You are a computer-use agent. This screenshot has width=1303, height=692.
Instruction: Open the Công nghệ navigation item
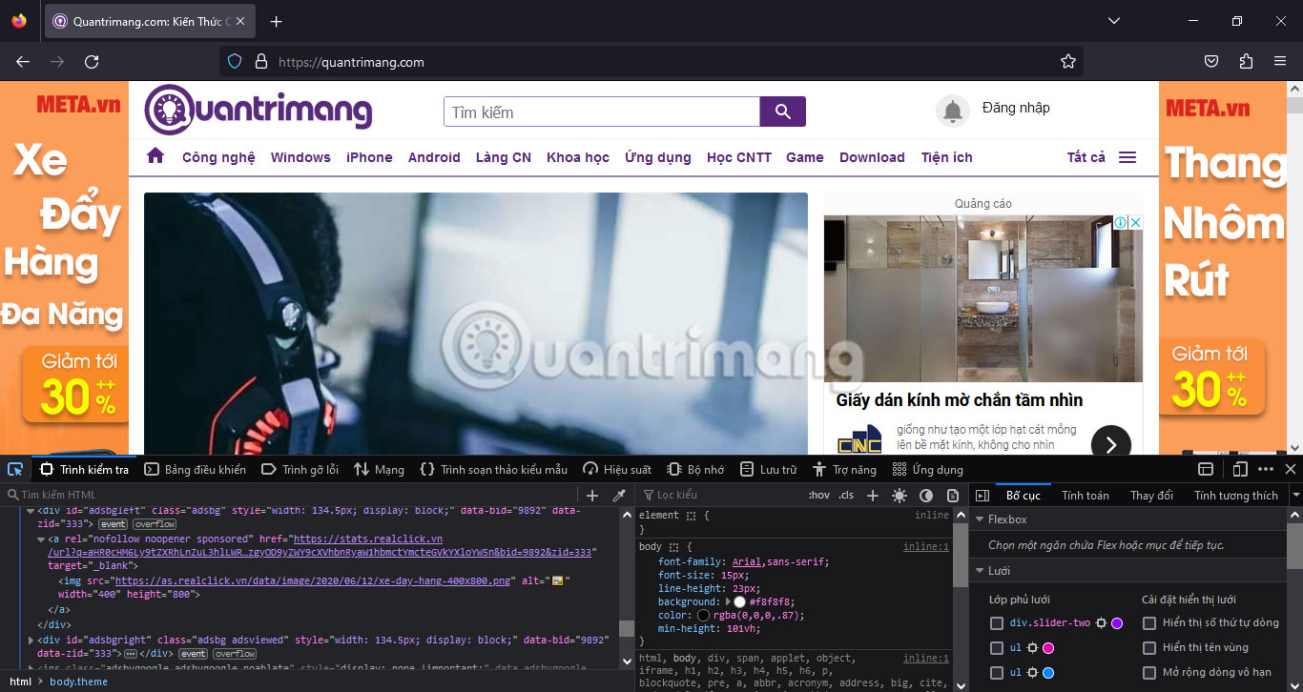[x=218, y=157]
